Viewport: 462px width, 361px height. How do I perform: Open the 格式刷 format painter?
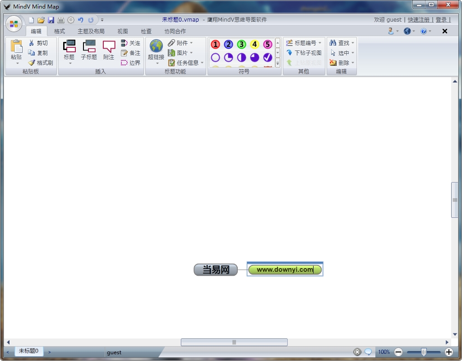click(41, 63)
